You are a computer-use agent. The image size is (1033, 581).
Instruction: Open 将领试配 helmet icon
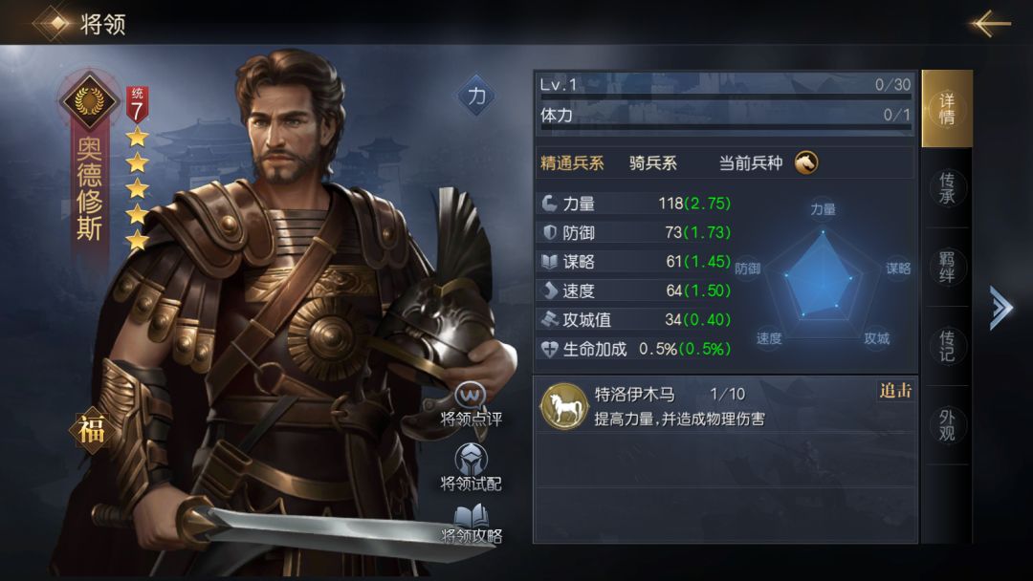[x=471, y=460]
